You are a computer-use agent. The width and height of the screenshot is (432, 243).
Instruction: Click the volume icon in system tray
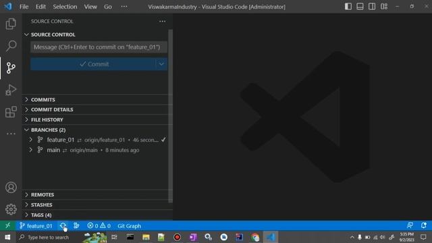(x=383, y=237)
